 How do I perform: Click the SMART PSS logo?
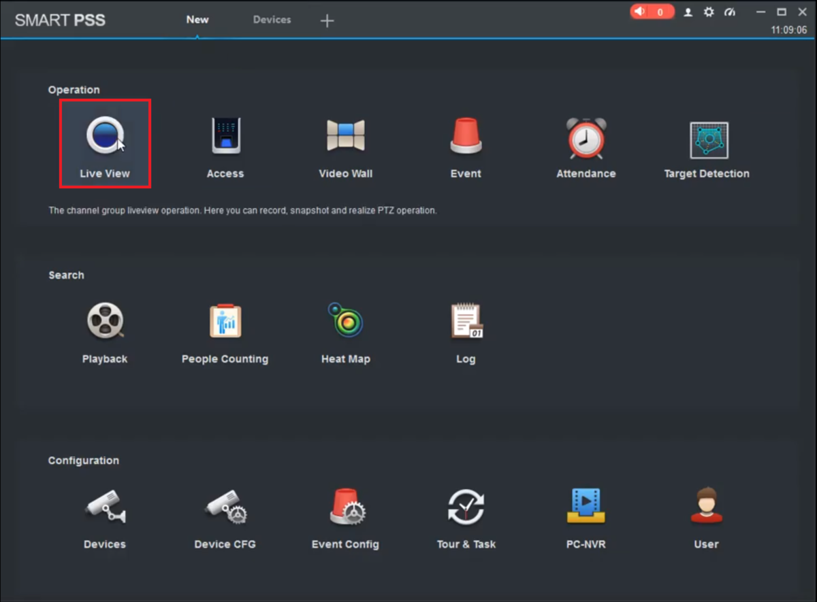tap(60, 20)
